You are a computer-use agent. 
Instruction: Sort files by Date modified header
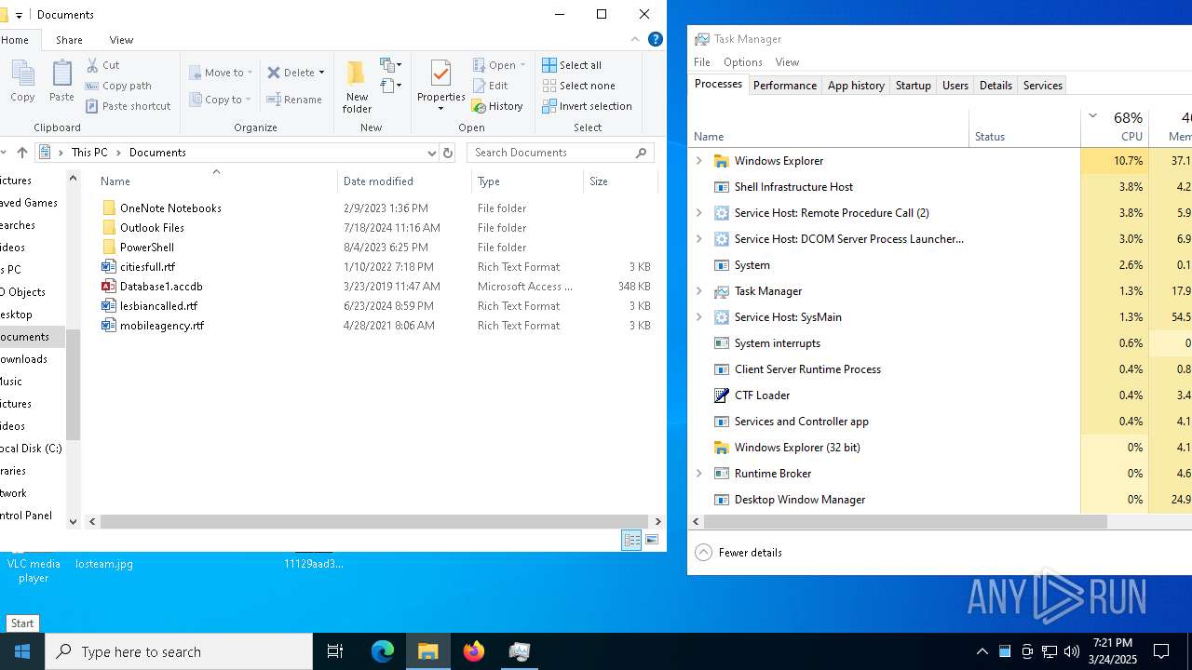click(403, 181)
